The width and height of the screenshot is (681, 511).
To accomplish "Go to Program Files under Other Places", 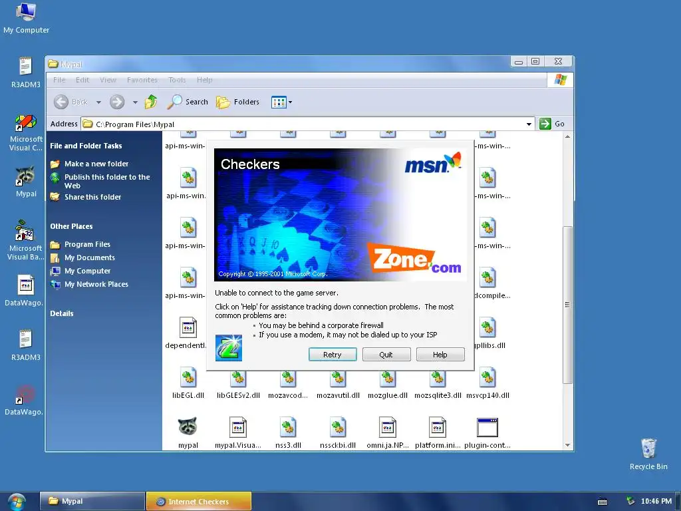I will 87,244.
